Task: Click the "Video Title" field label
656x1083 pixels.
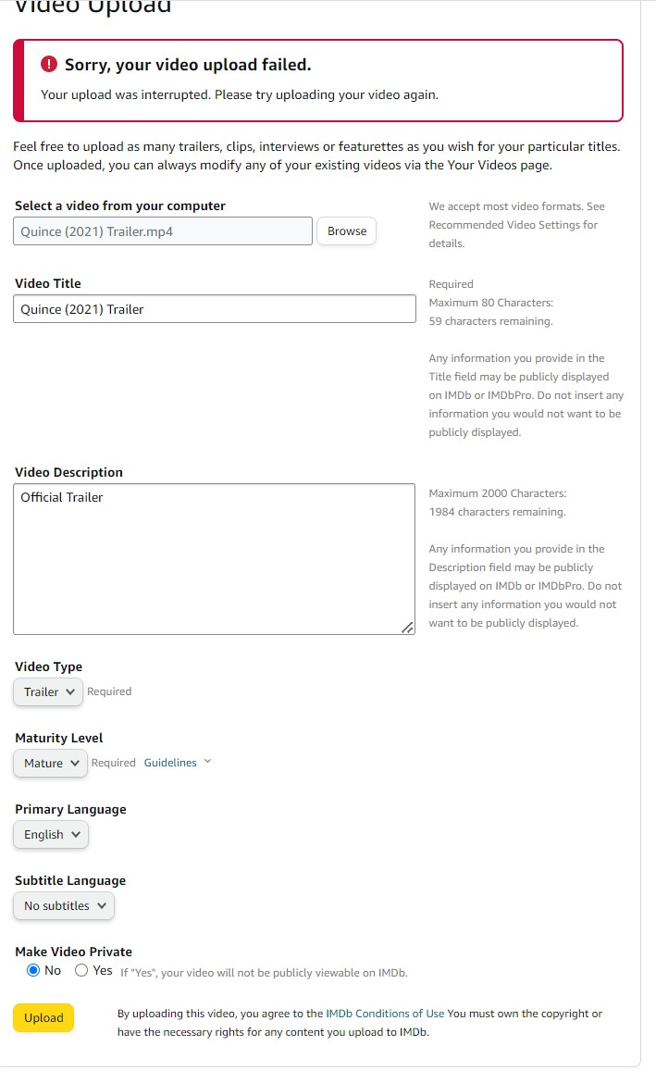Action: coord(48,283)
